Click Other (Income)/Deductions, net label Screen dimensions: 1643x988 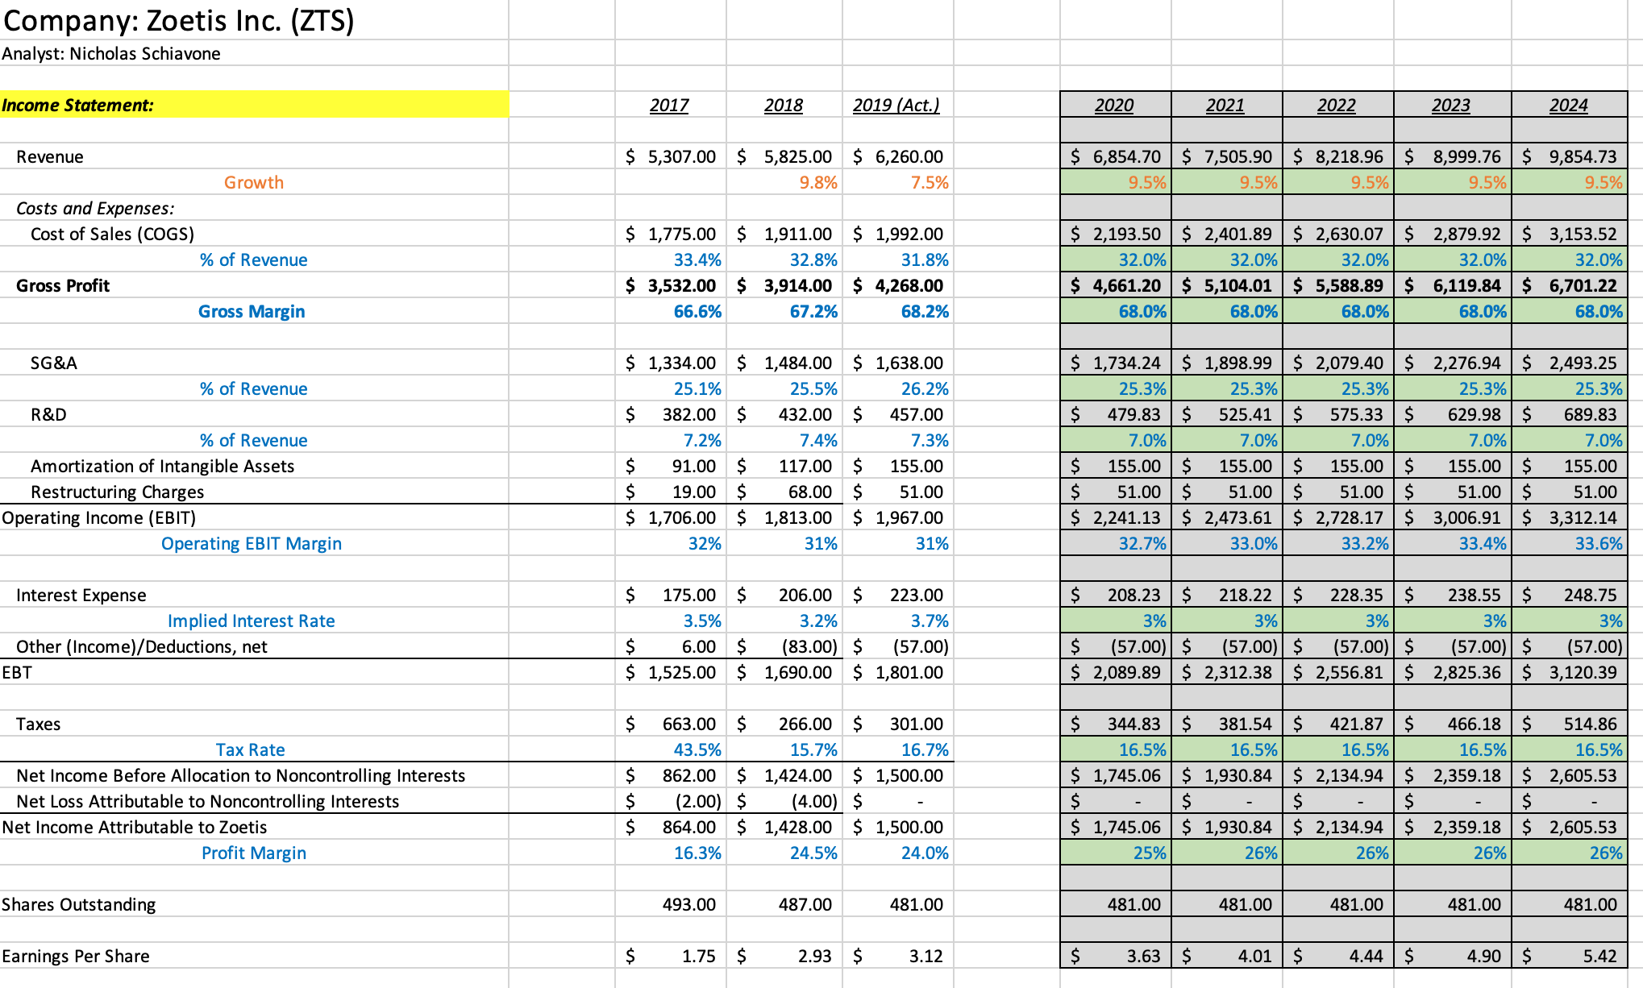tap(142, 647)
